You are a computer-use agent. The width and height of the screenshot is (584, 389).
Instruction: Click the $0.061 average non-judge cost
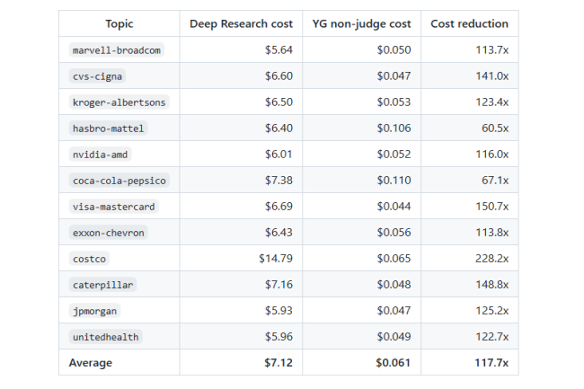click(393, 363)
